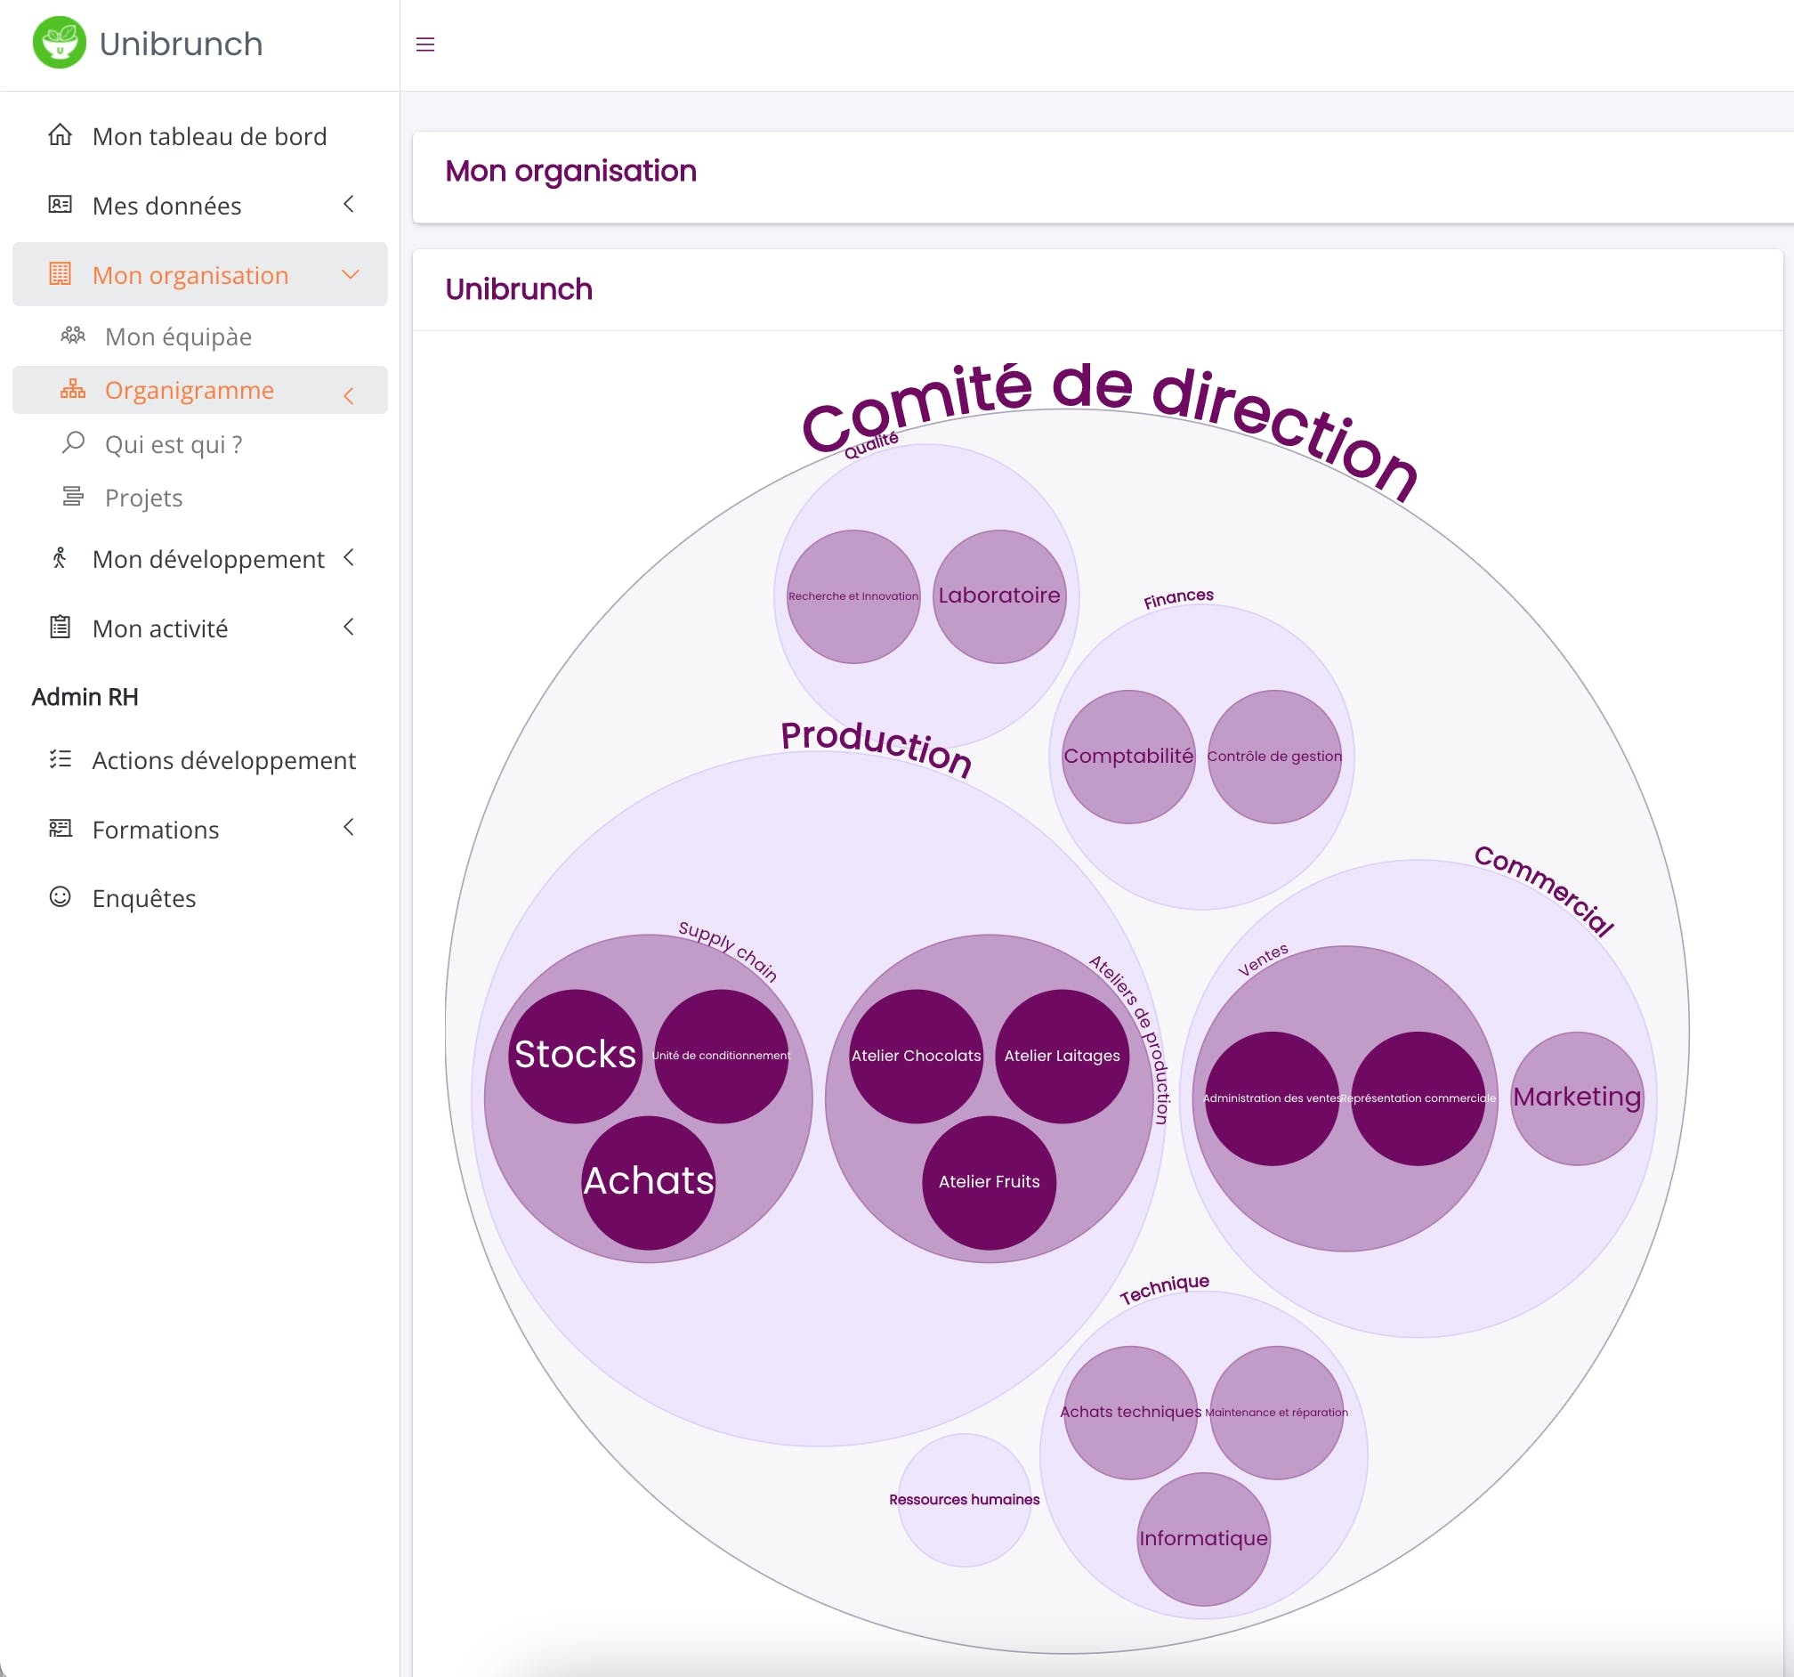The image size is (1794, 1677).
Task: Click the hamburger menu toggle icon
Action: tap(425, 45)
